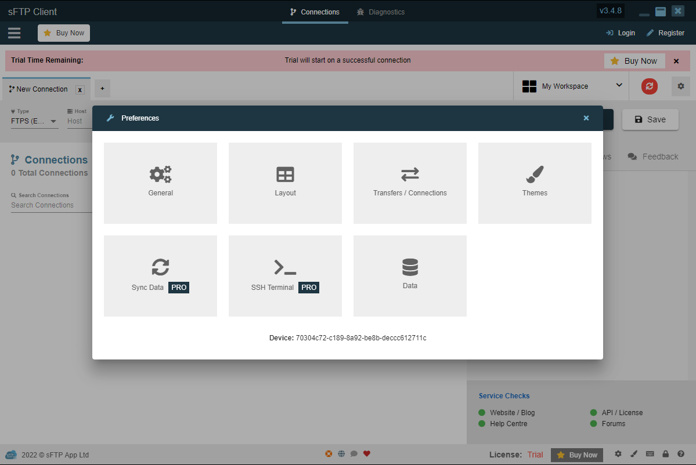Switch to Diagnostics tab
This screenshot has height=465, width=696.
tap(381, 12)
